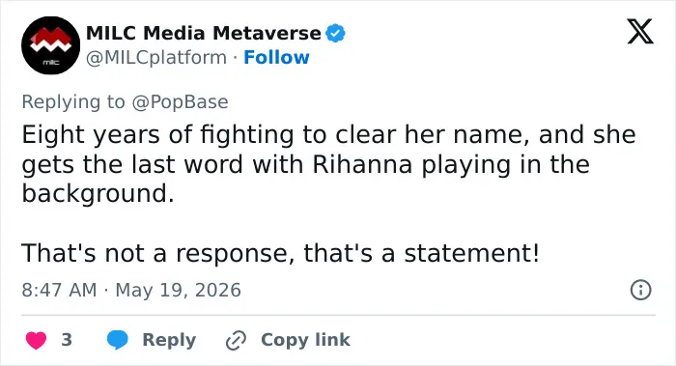Click the Reply text label
Screen dimensions: 676x366
coord(169,340)
